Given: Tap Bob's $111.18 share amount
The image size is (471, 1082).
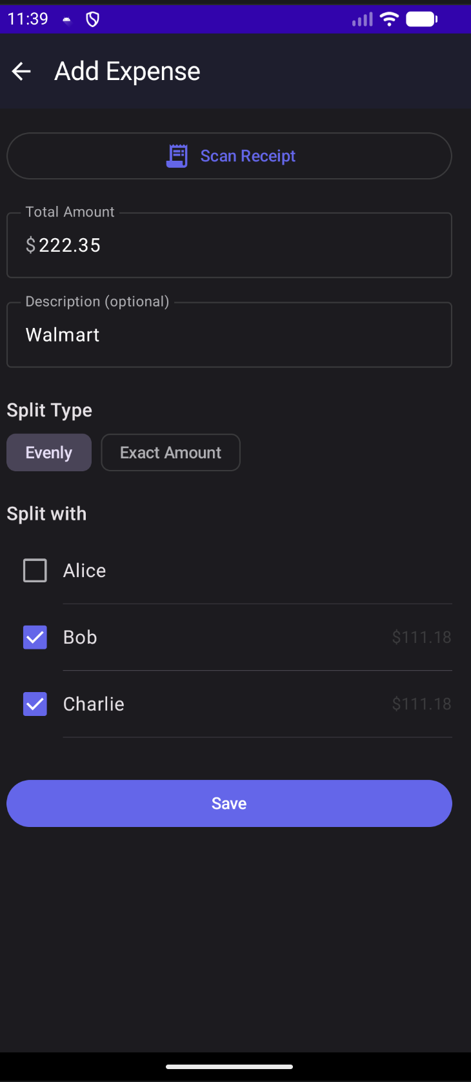Looking at the screenshot, I should point(421,637).
